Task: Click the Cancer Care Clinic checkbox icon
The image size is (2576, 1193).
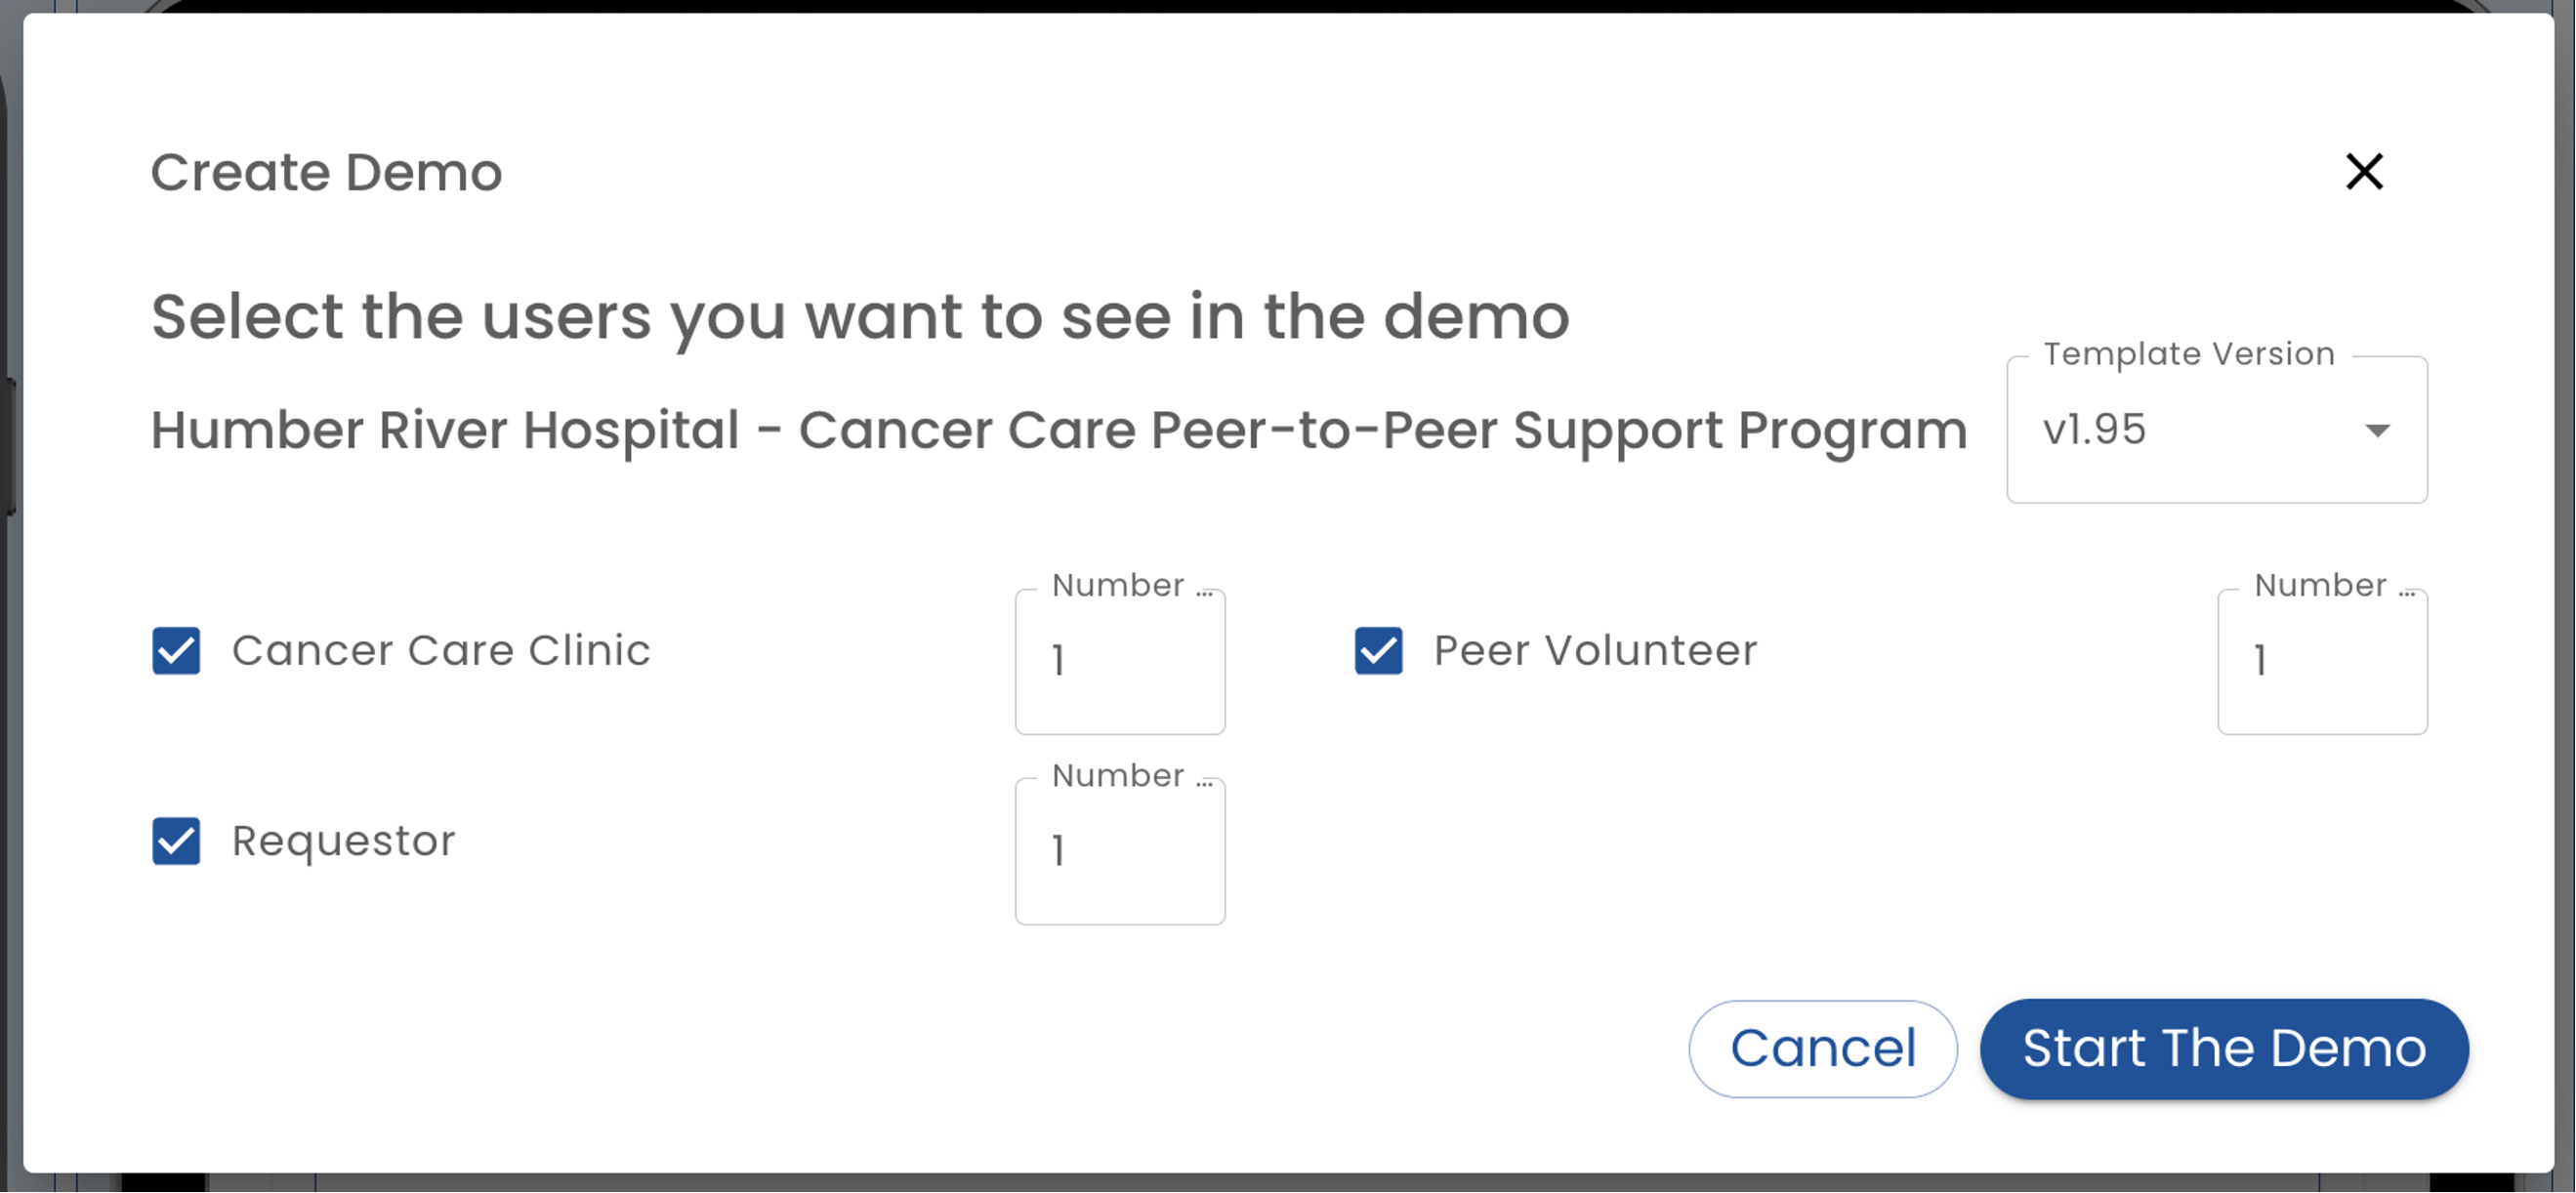Action: tap(176, 649)
